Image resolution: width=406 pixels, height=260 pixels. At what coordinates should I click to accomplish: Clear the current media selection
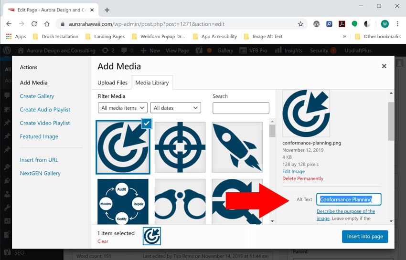pos(103,241)
